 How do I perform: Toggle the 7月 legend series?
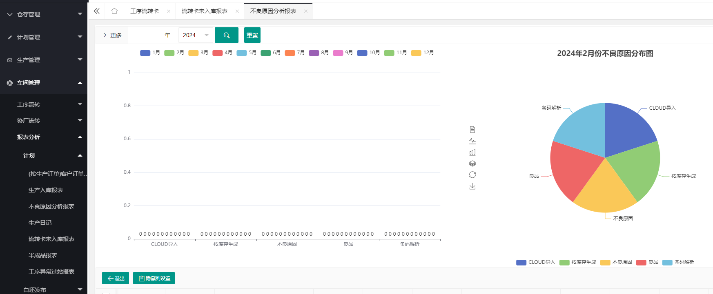(x=294, y=53)
